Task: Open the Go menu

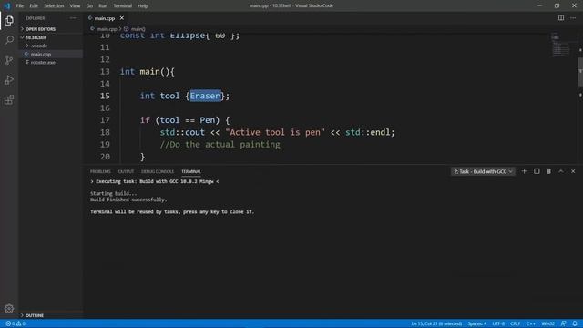Action: pyautogui.click(x=89, y=6)
